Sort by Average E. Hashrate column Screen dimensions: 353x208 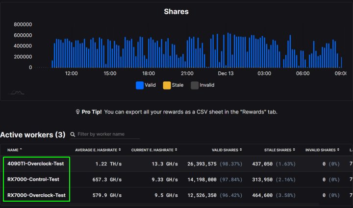click(x=98, y=149)
